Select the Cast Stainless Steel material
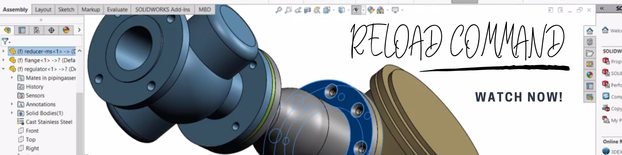 (45, 122)
